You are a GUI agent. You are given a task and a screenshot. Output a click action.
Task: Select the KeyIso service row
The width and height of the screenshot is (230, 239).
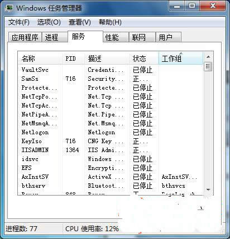pos(111,141)
